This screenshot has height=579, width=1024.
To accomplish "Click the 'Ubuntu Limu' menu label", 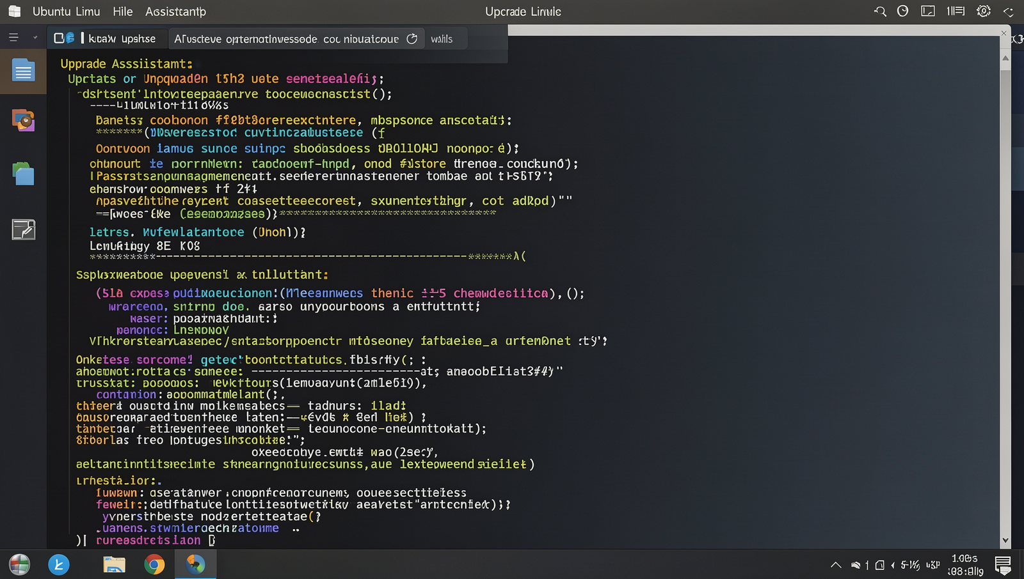I will pyautogui.click(x=66, y=12).
